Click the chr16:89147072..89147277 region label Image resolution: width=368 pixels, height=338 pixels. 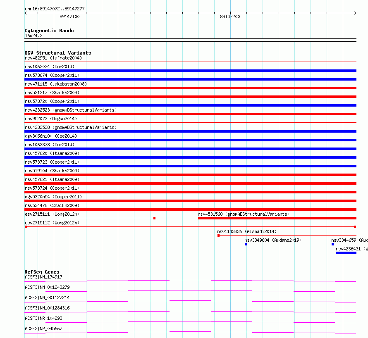click(x=55, y=9)
